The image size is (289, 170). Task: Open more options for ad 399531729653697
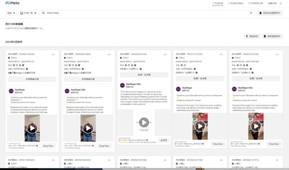point(53,160)
